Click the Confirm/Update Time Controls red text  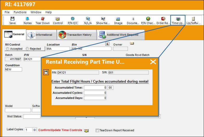(x=60, y=130)
